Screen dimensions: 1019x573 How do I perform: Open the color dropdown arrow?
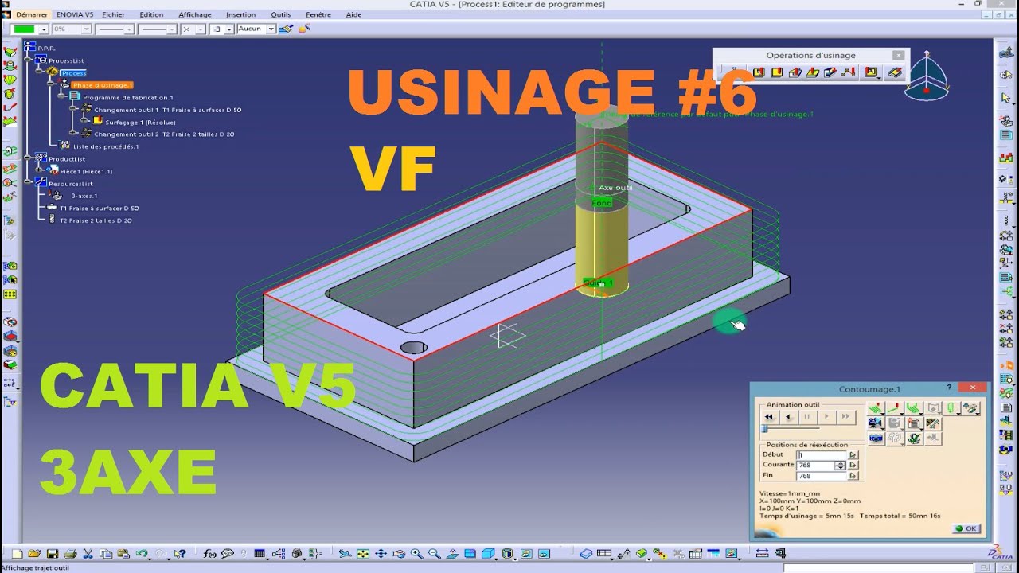click(44, 29)
